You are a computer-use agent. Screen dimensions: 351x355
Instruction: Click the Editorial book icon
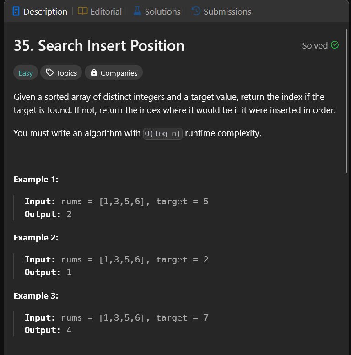pyautogui.click(x=83, y=11)
